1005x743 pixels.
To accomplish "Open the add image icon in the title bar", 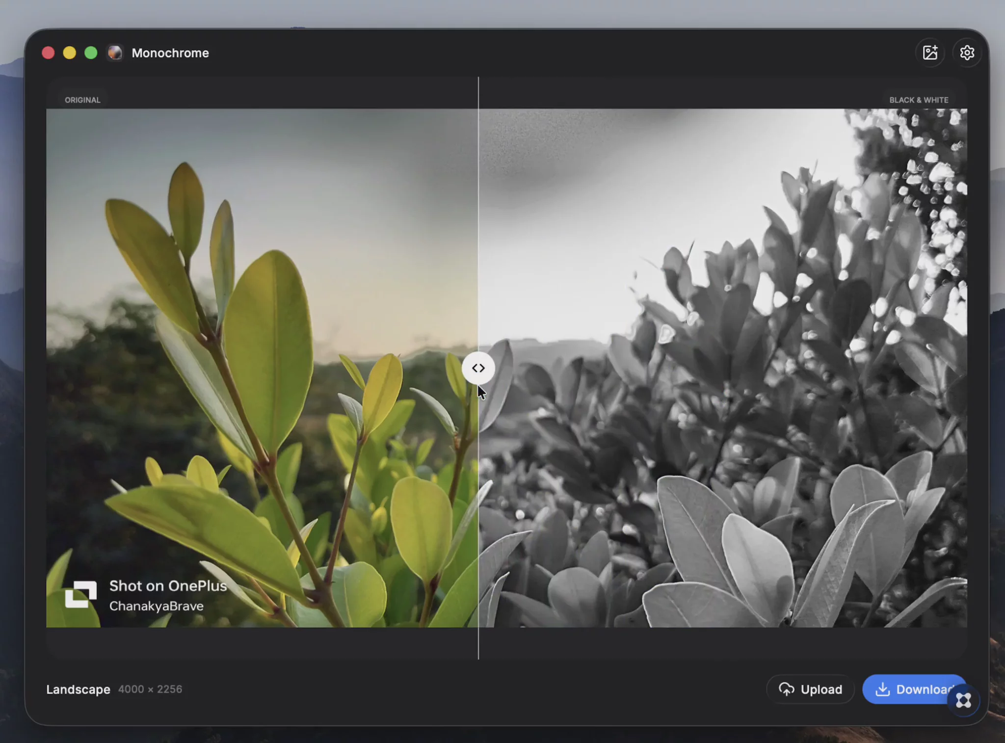I will [x=930, y=53].
